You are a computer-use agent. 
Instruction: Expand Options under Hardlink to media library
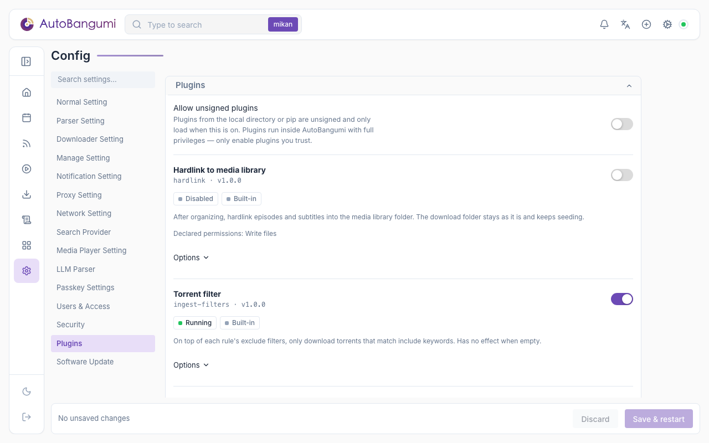point(191,257)
